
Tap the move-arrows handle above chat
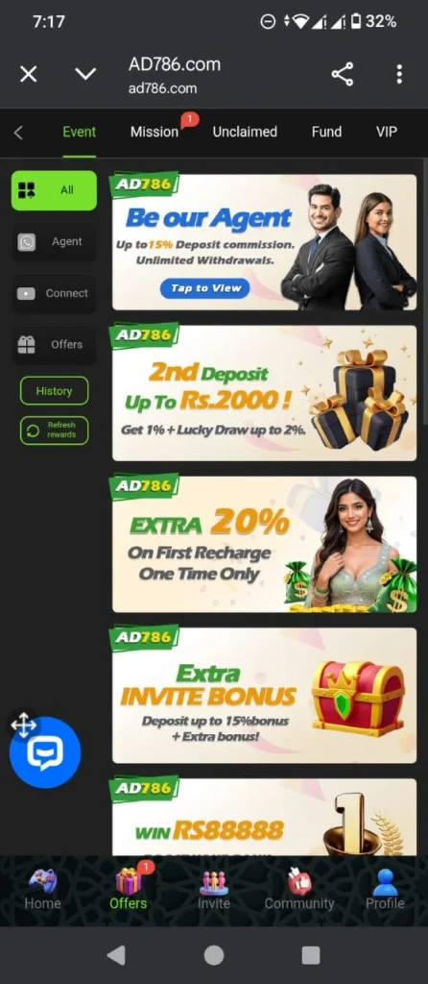click(24, 725)
